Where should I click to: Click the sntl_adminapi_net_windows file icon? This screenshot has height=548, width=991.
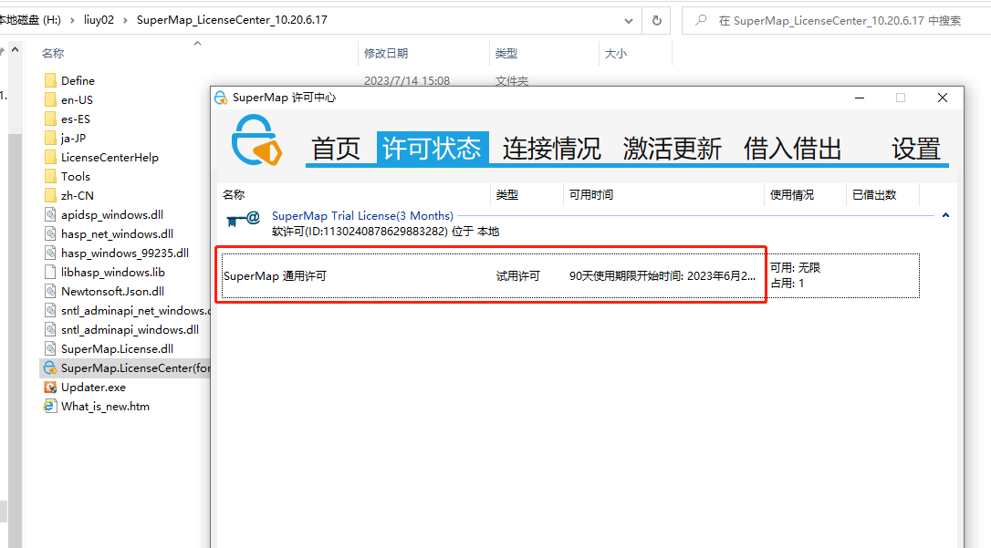tap(50, 311)
